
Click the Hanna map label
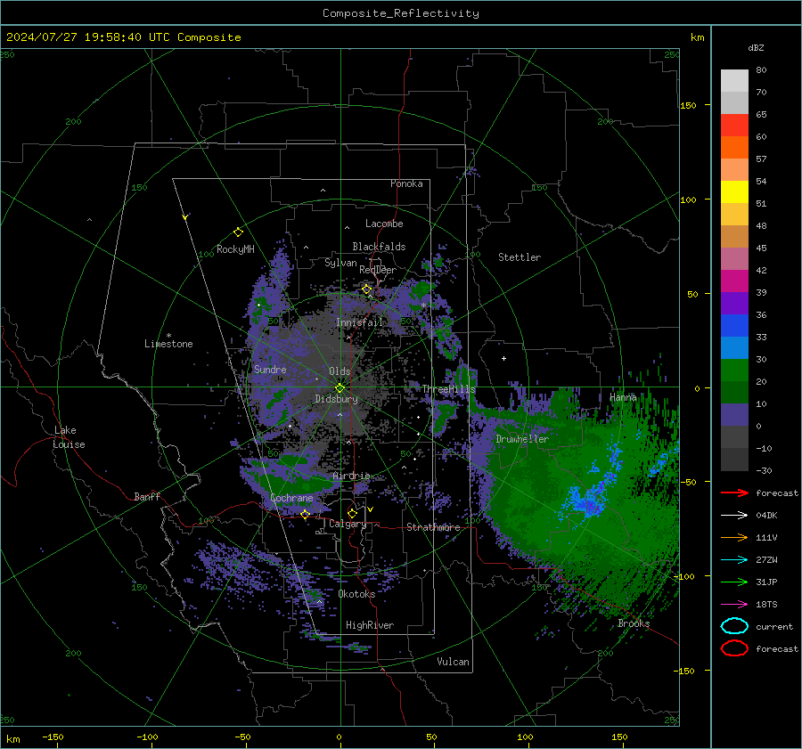coord(623,397)
